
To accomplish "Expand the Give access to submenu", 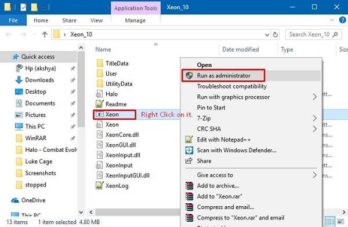I will tap(314, 175).
